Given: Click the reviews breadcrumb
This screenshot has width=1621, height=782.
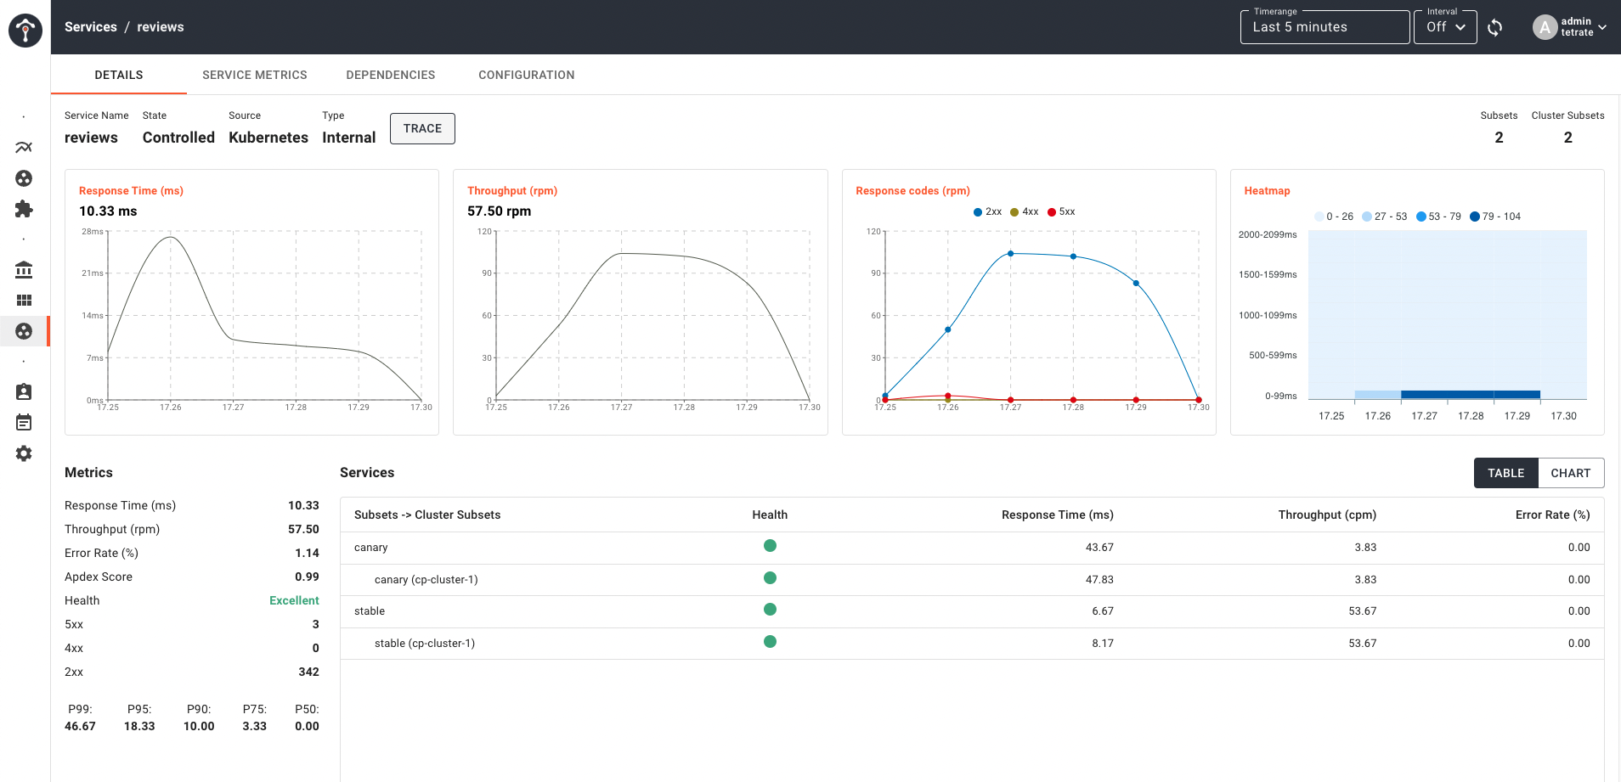Looking at the screenshot, I should [x=161, y=27].
